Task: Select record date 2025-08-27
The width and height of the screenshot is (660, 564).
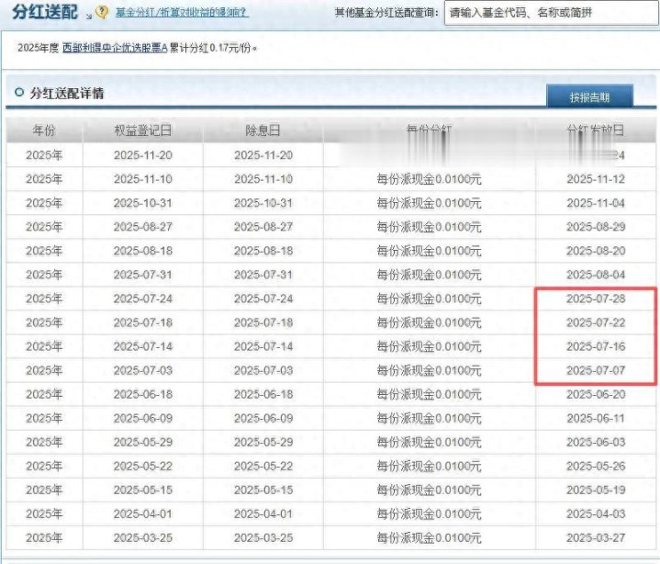Action: [x=143, y=227]
